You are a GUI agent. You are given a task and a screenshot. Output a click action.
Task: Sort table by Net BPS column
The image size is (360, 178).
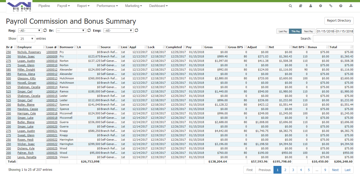coord(300,47)
